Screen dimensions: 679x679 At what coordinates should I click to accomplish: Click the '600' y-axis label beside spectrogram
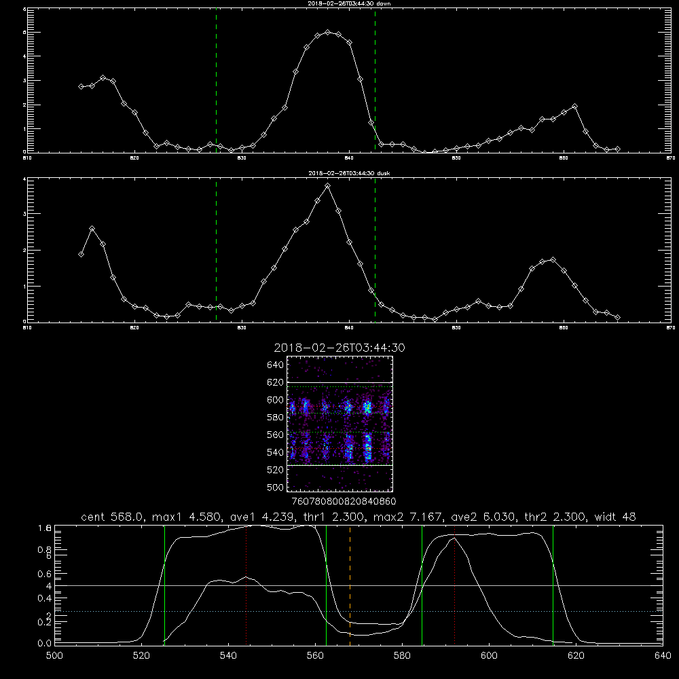[x=276, y=400]
